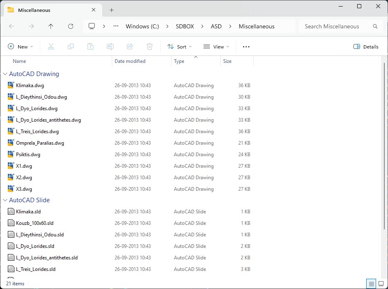Open the View dropdown
Viewport: 388px width, 289px height.
click(216, 47)
